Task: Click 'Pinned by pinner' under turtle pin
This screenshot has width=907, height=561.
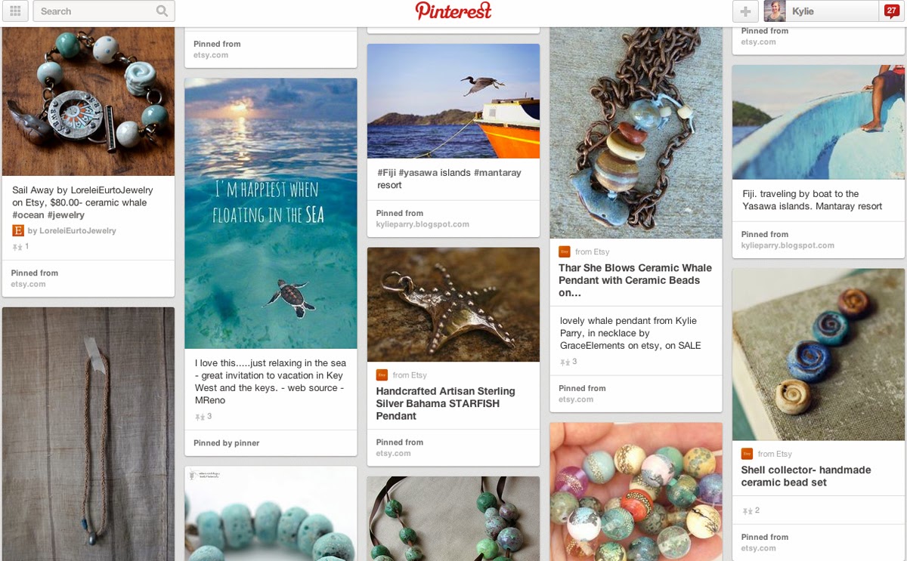Action: pos(227,443)
